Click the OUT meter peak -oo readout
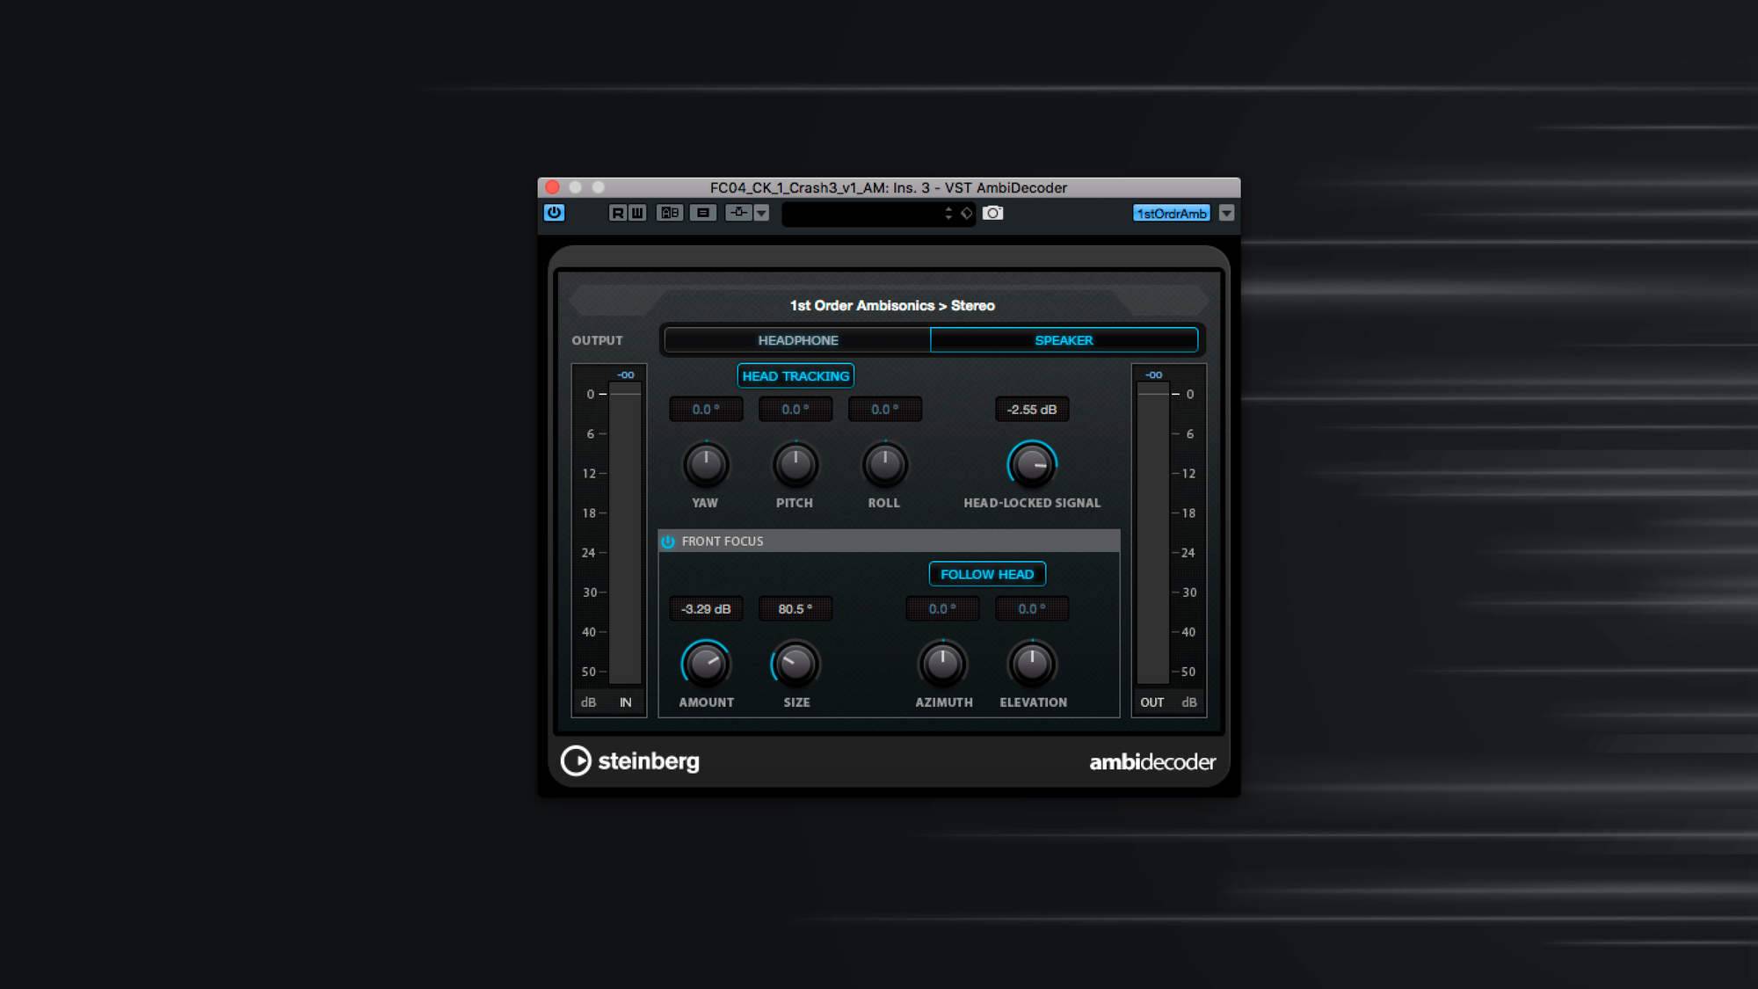This screenshot has height=989, width=1758. (1153, 375)
